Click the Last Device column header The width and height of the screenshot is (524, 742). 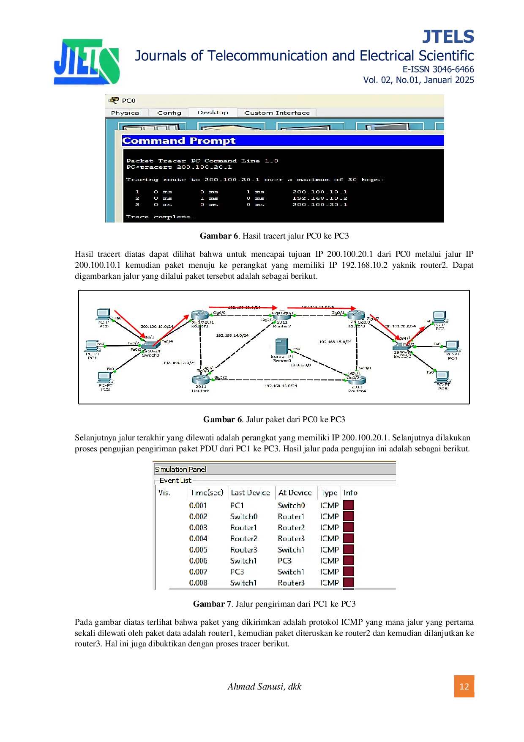coord(250,493)
